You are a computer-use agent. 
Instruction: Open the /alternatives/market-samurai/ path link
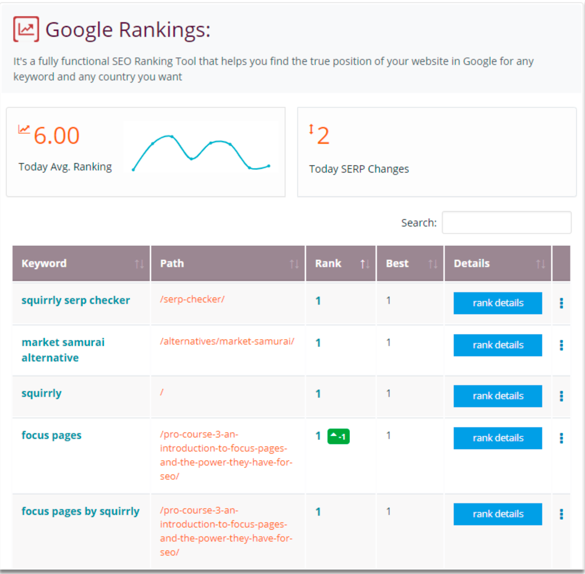tap(227, 342)
